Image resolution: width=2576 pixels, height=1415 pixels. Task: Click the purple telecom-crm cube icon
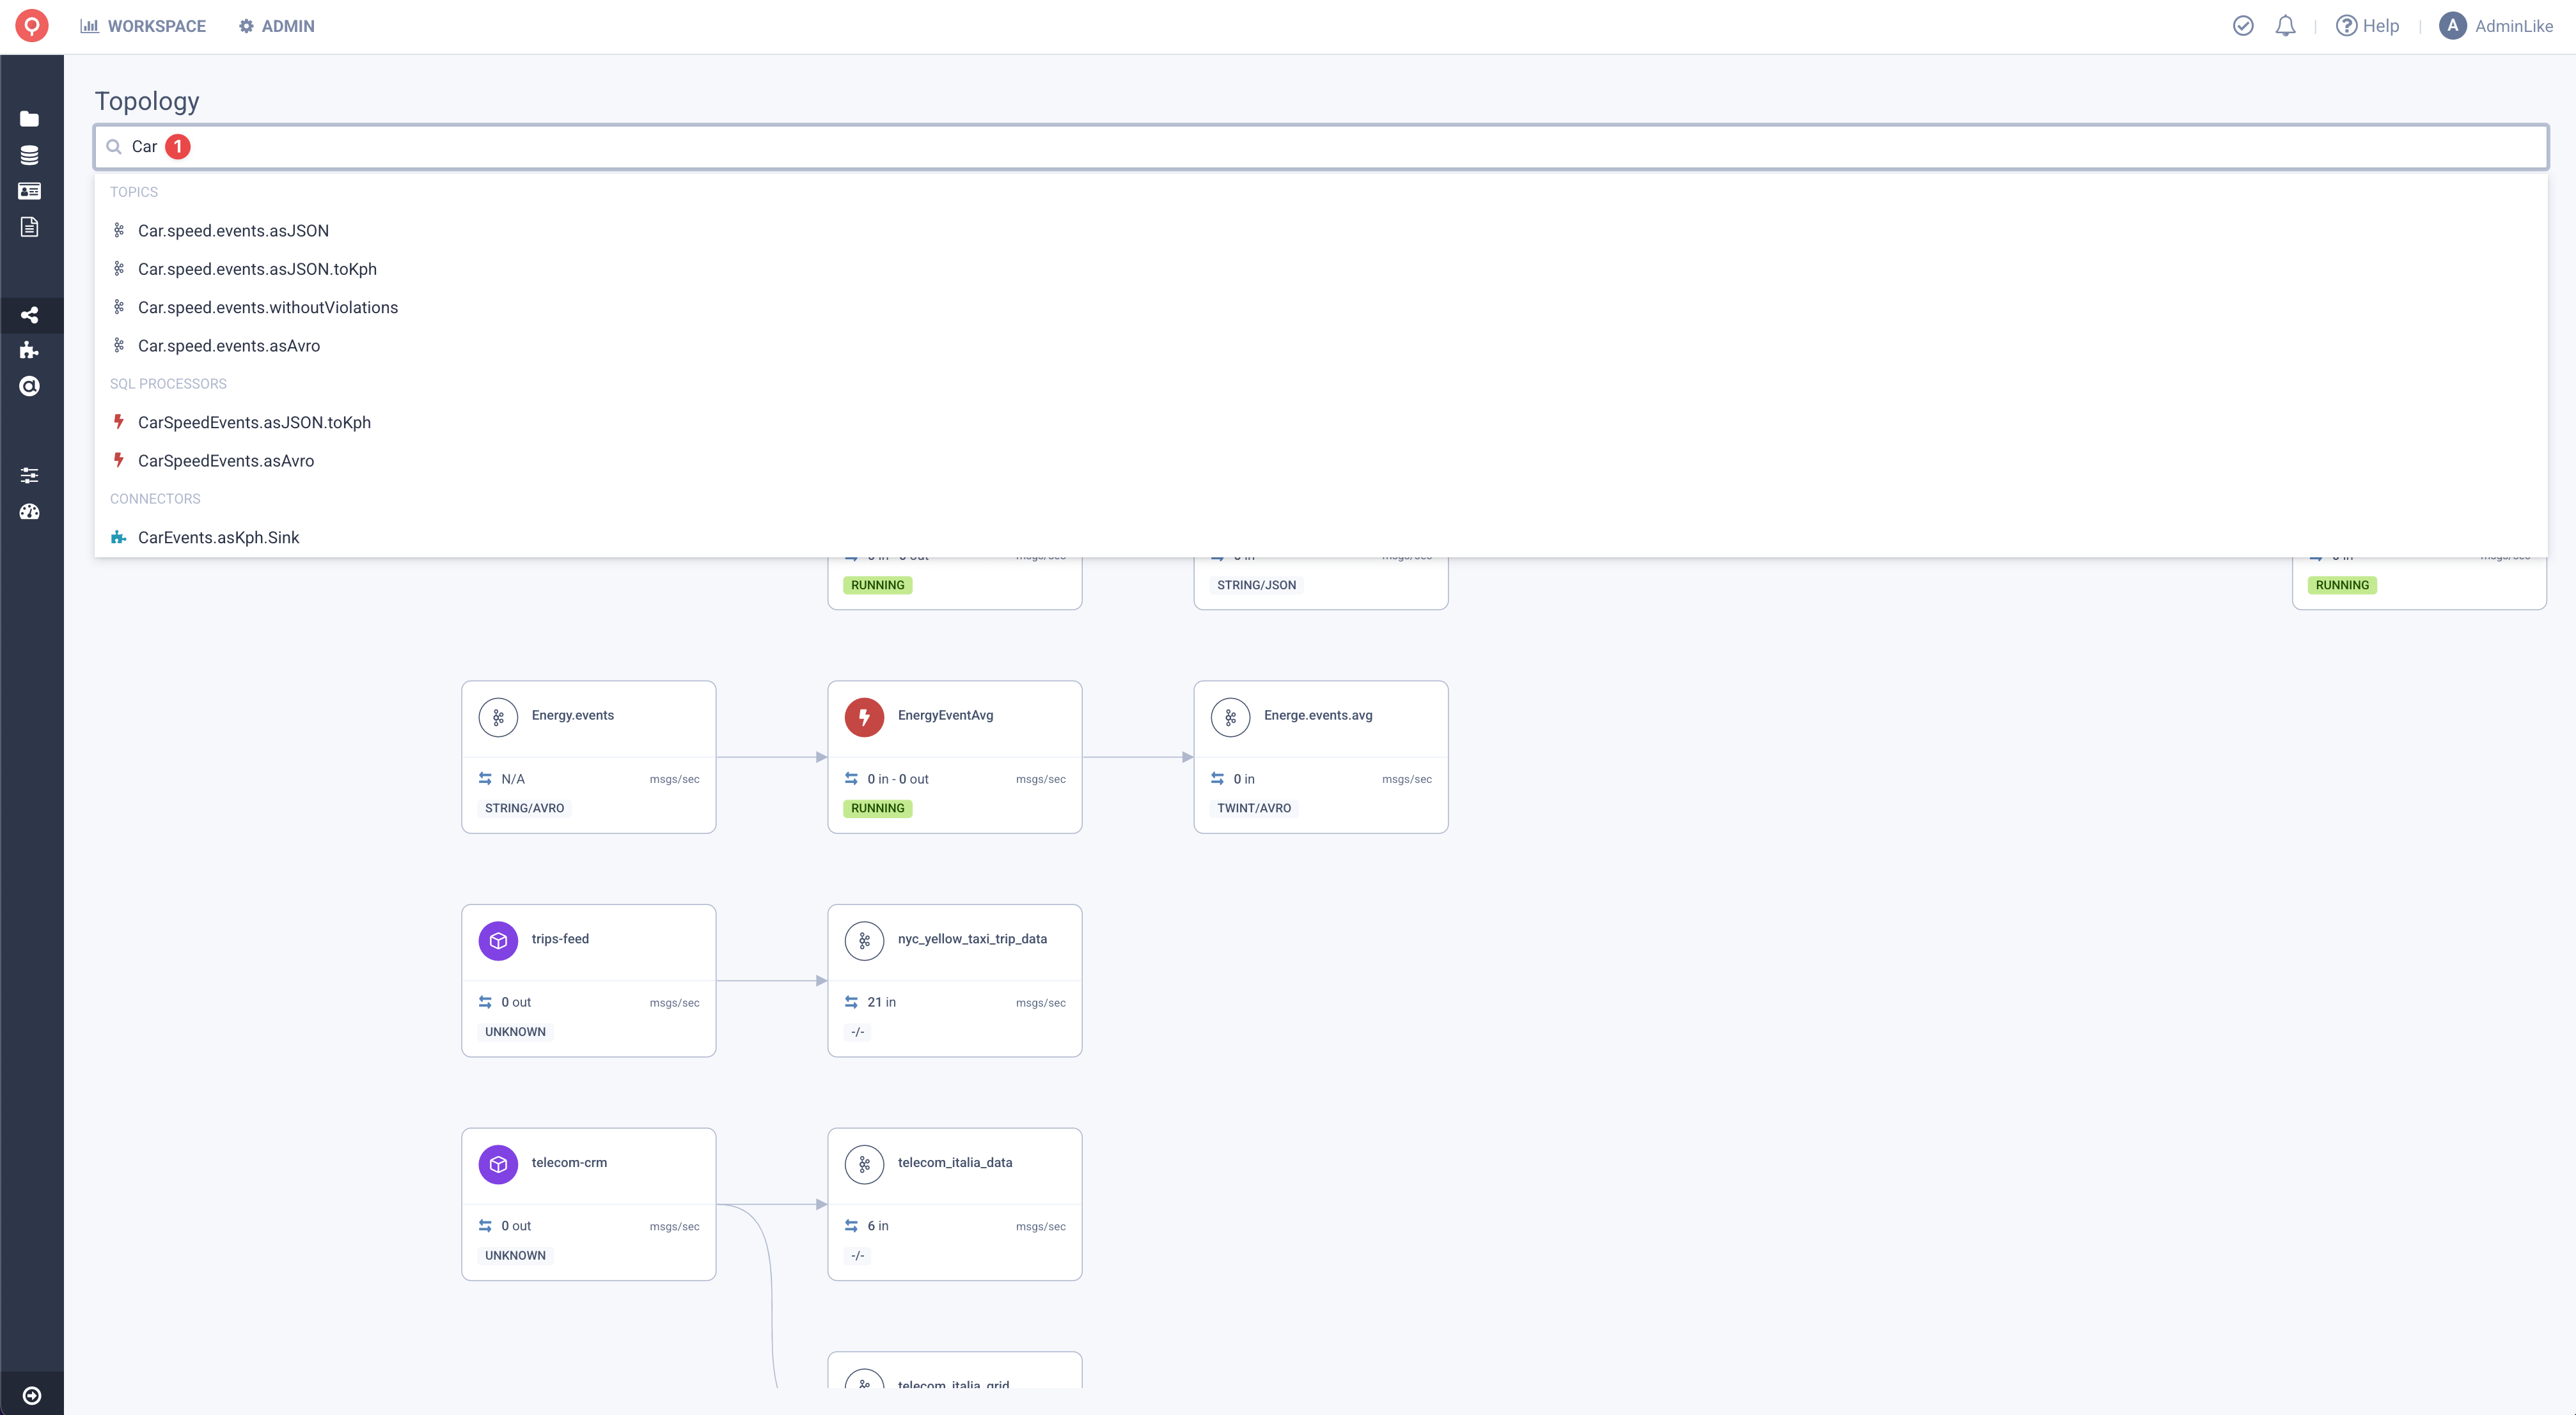click(x=498, y=1165)
